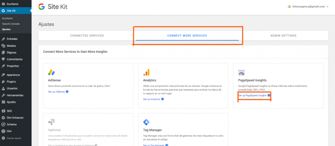Click the Divi Enhancer gear icon
This screenshot has height=146, width=335.
pos(3,118)
